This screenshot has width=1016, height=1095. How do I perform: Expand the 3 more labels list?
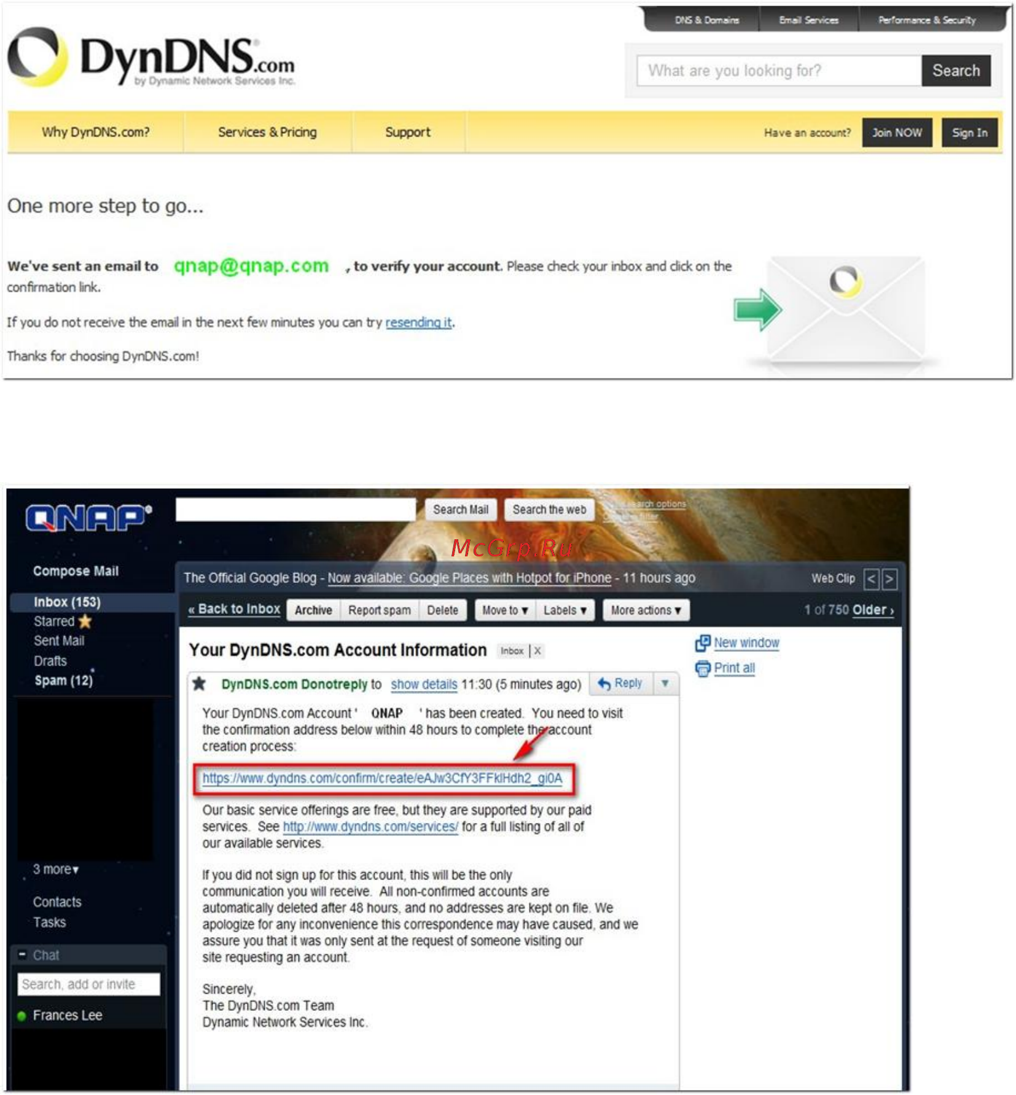pyautogui.click(x=56, y=869)
